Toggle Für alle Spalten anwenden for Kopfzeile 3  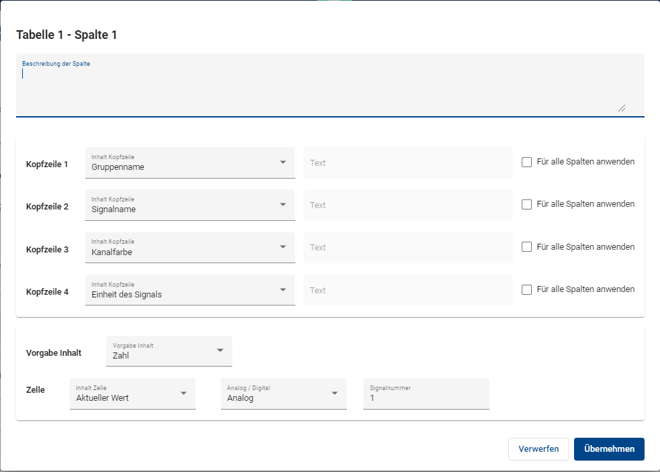tap(527, 247)
